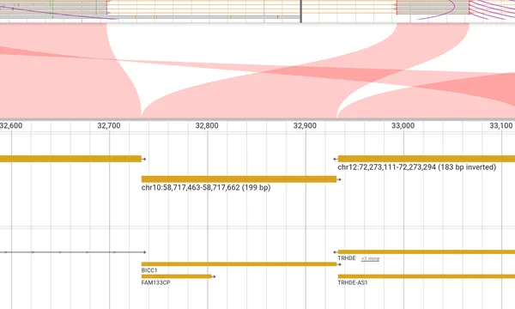
Task: Click the TRHDE-AS1 gene bar
Action: tap(427, 276)
